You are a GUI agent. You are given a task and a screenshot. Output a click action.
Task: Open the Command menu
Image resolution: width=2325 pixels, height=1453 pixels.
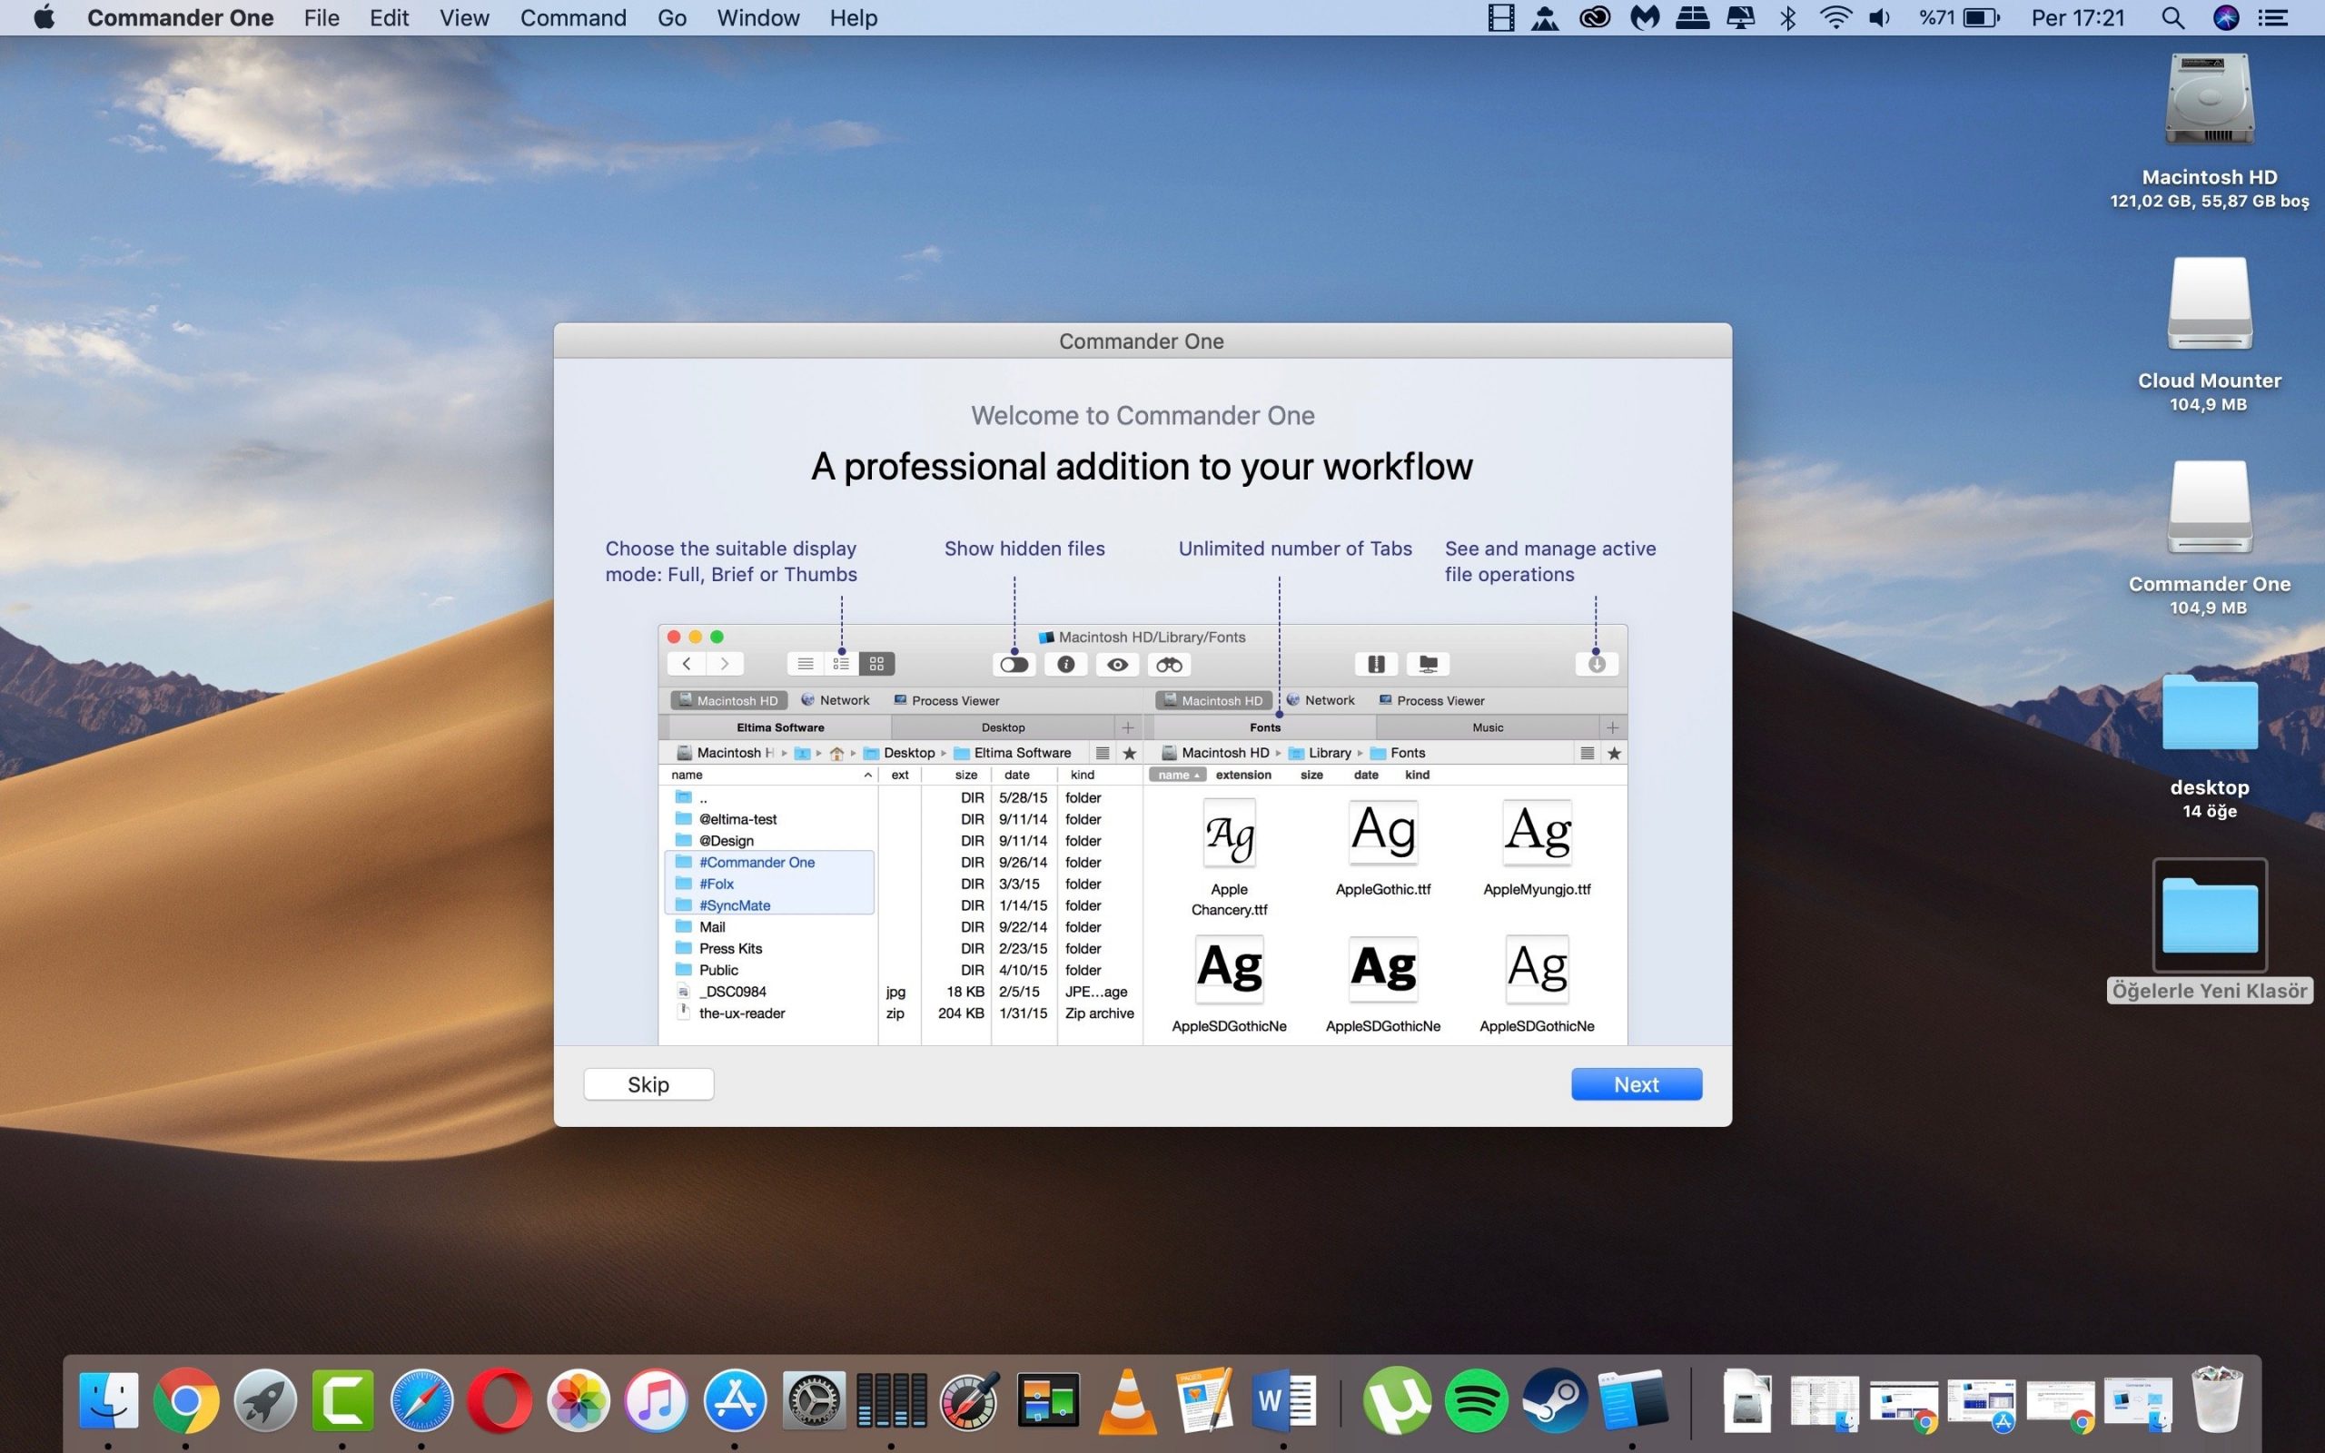pyautogui.click(x=572, y=17)
